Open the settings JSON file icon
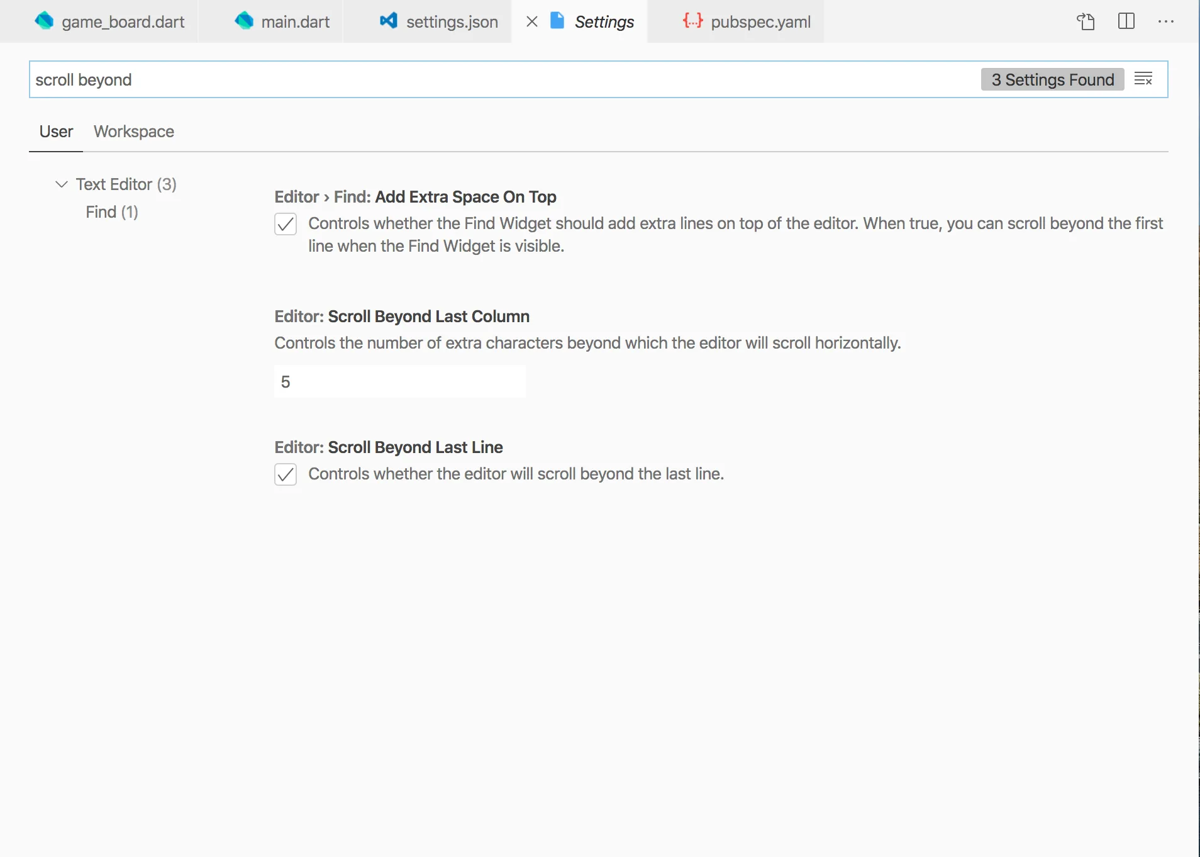The width and height of the screenshot is (1200, 857). 1086,21
